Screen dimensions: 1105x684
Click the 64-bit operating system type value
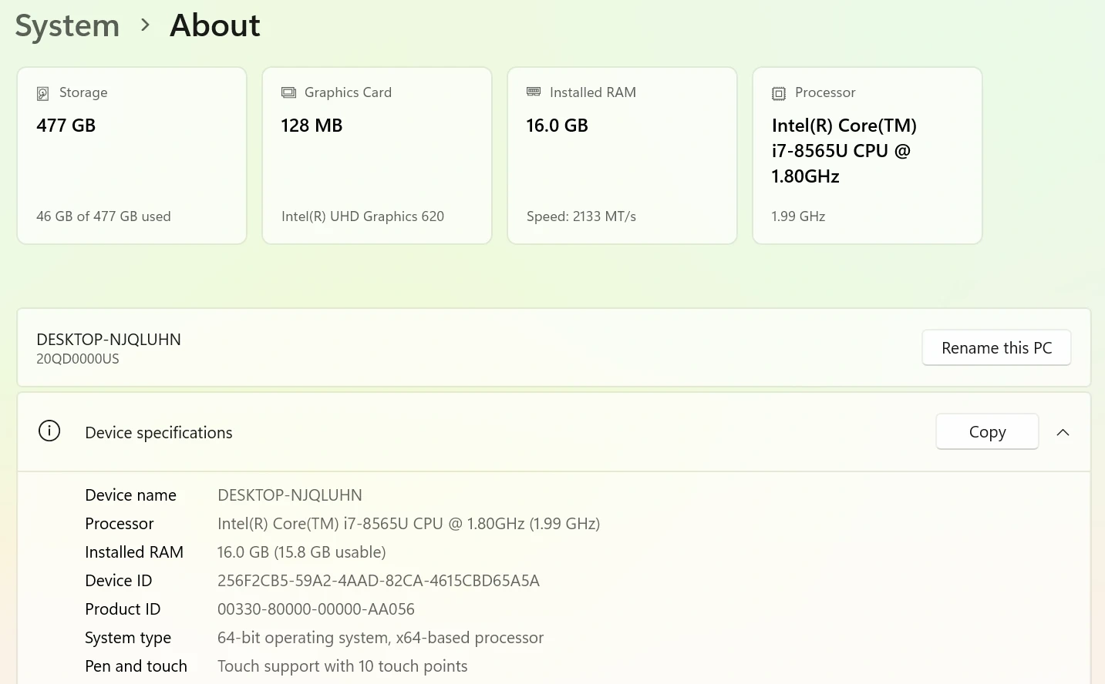380,638
